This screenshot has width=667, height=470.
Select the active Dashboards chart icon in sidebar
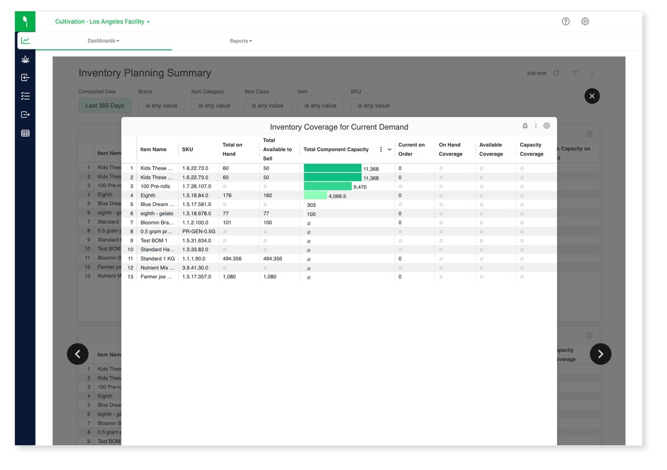tap(25, 40)
